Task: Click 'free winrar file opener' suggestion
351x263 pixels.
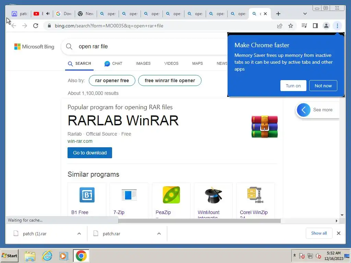Action: [x=170, y=80]
